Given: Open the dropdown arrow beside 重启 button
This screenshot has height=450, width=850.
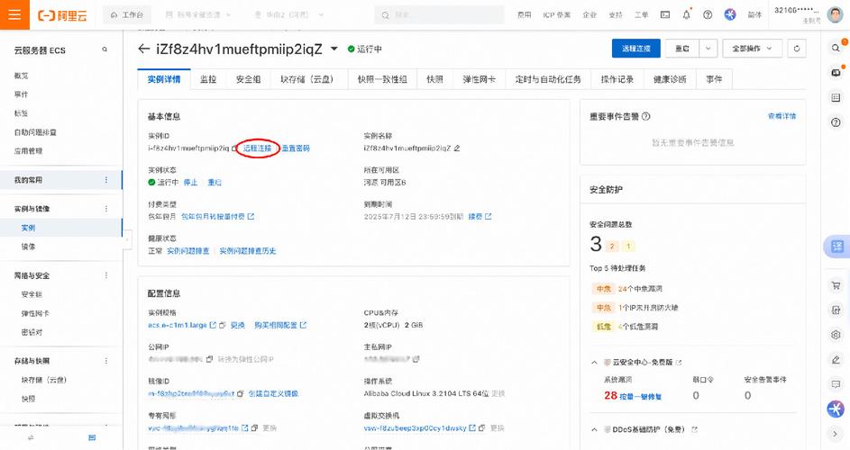Looking at the screenshot, I should pyautogui.click(x=708, y=49).
